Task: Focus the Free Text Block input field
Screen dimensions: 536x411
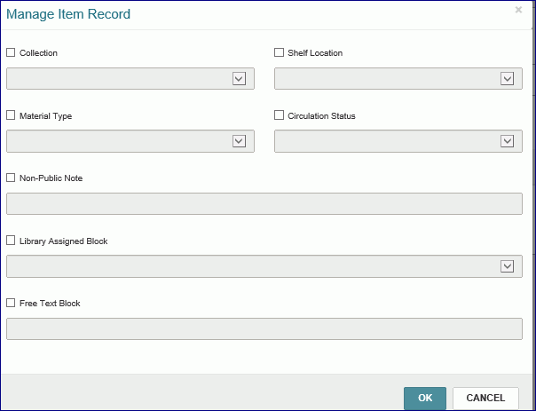Action: coord(264,328)
